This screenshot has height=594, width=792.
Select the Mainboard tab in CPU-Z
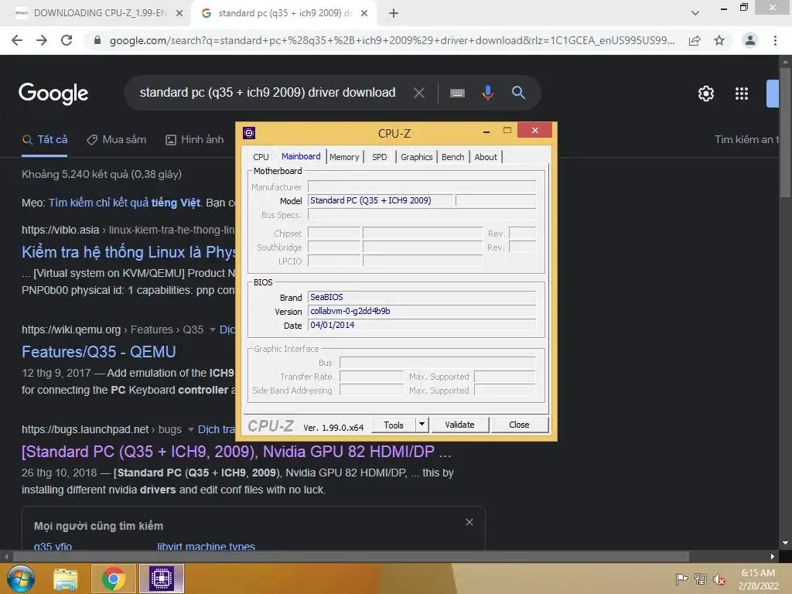[301, 156]
